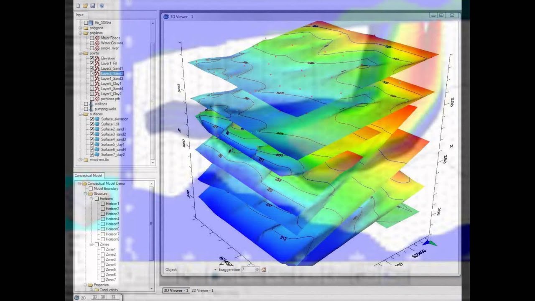Open the Help question mark icon
The height and width of the screenshot is (301, 535).
tap(102, 5)
